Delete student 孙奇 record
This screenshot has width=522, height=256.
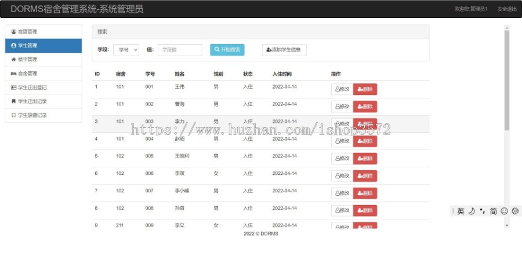click(365, 210)
